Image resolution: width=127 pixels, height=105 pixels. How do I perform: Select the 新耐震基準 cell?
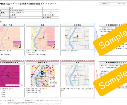pyautogui.click(x=51, y=17)
